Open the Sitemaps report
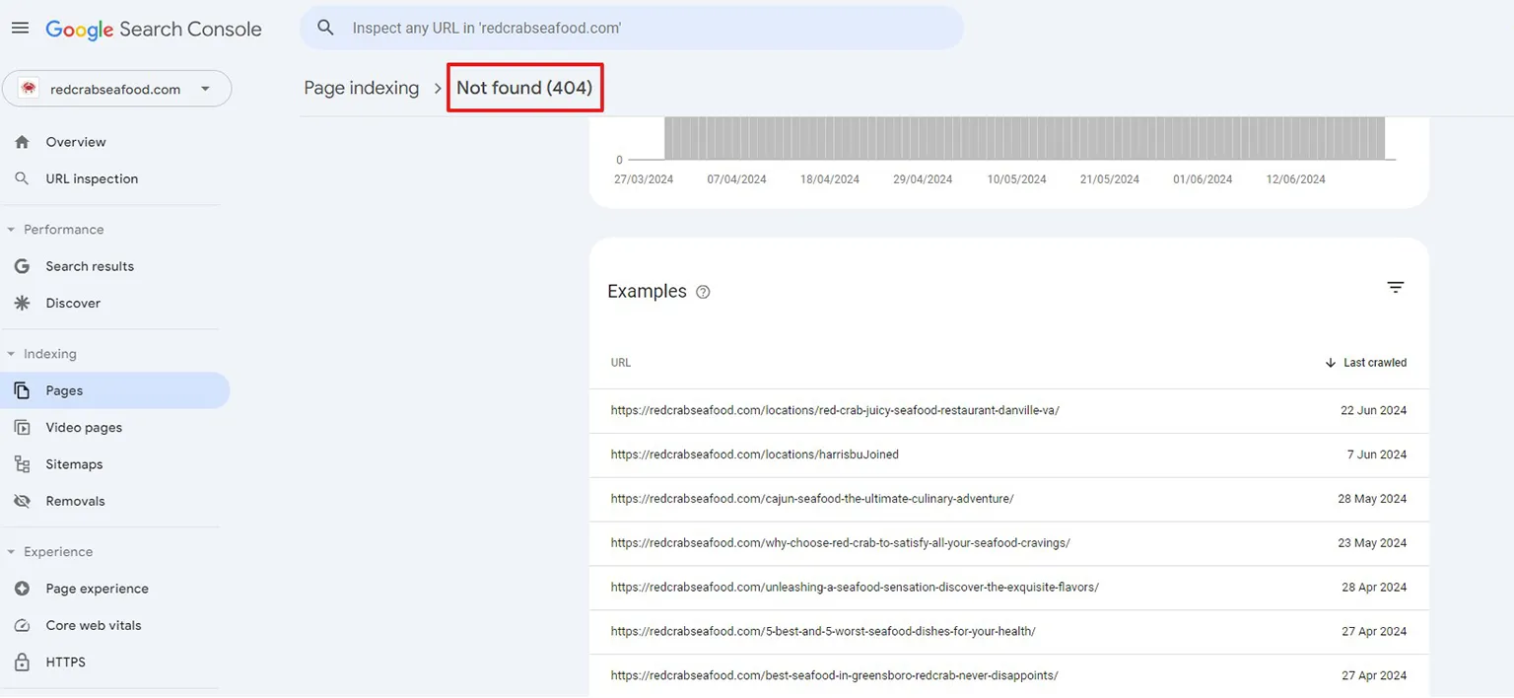 click(x=74, y=463)
